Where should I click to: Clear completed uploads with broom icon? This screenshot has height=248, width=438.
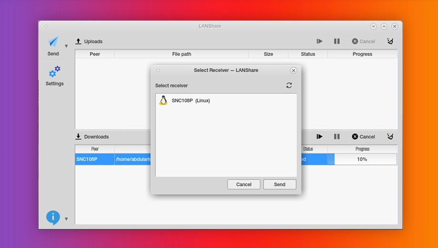pyautogui.click(x=390, y=41)
